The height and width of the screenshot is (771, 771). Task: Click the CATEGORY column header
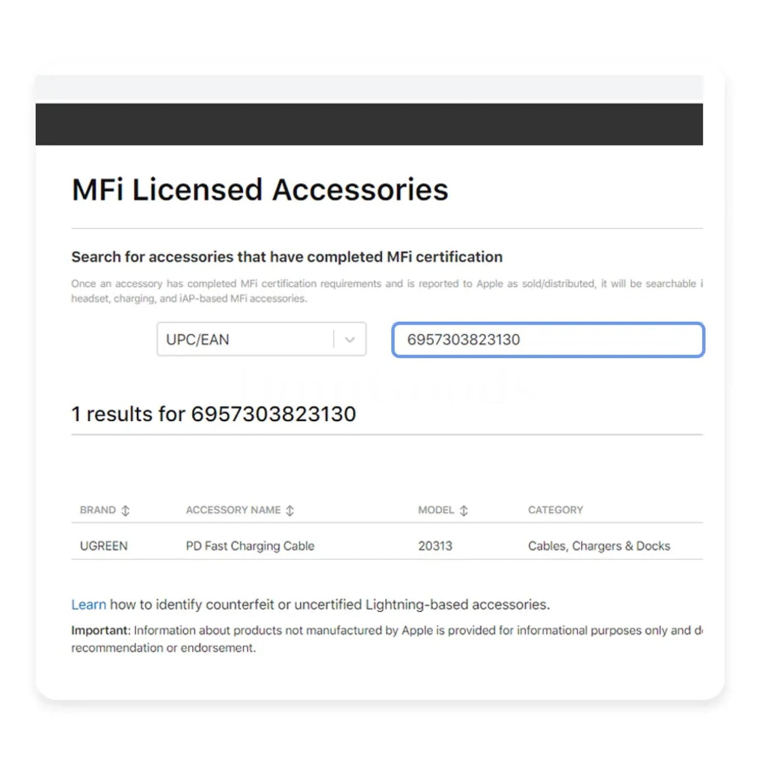click(x=555, y=510)
